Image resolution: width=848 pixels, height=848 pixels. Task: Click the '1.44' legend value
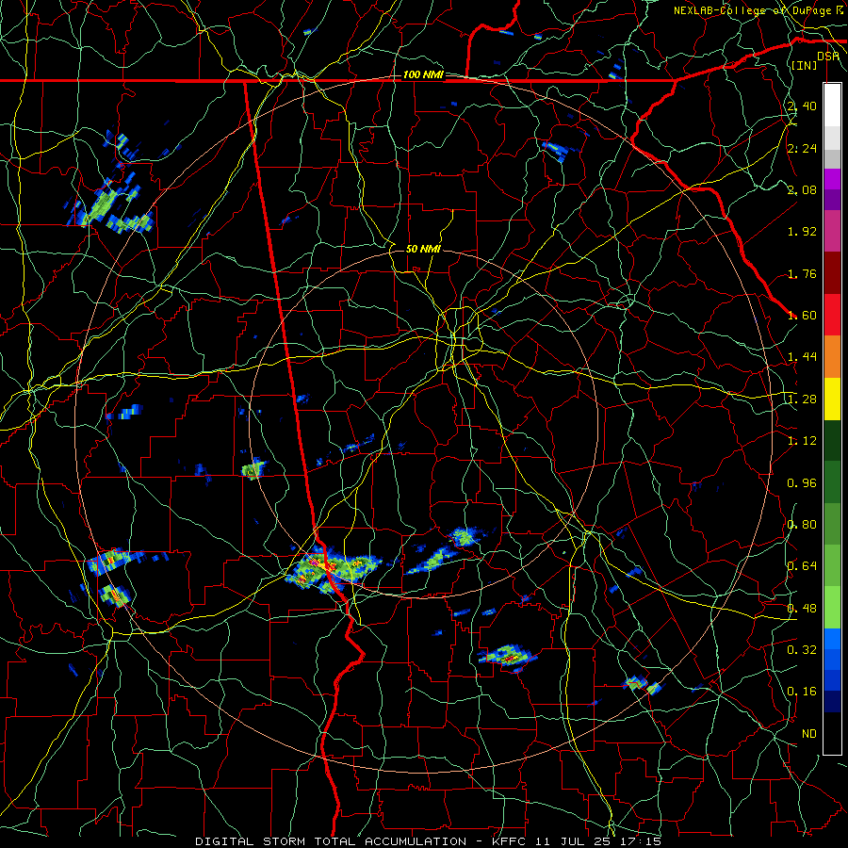(802, 357)
